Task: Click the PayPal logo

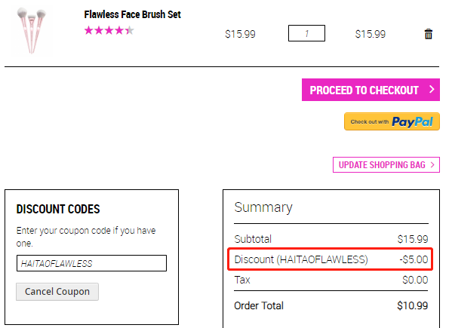Action: [x=412, y=121]
